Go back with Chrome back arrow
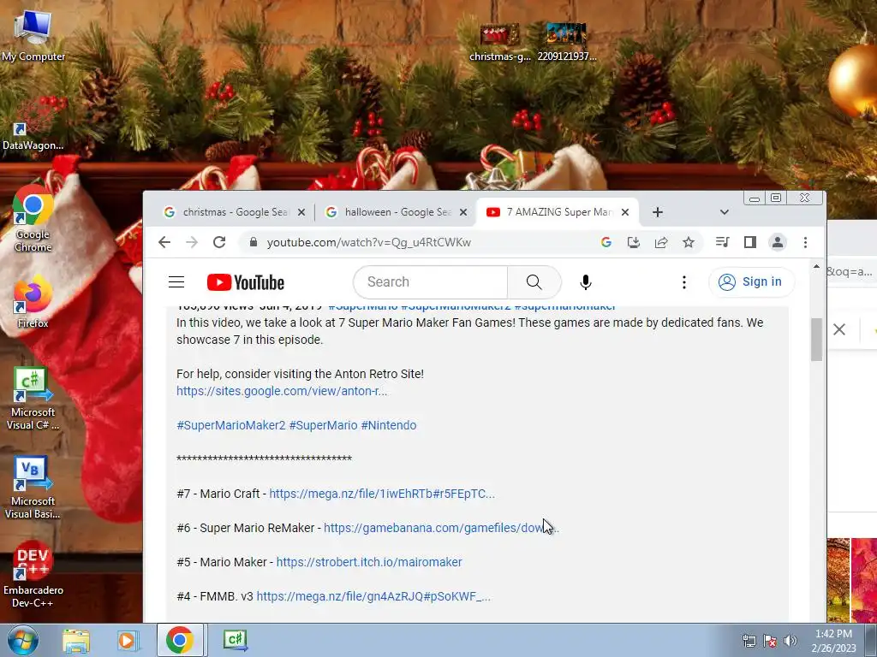 pos(164,242)
